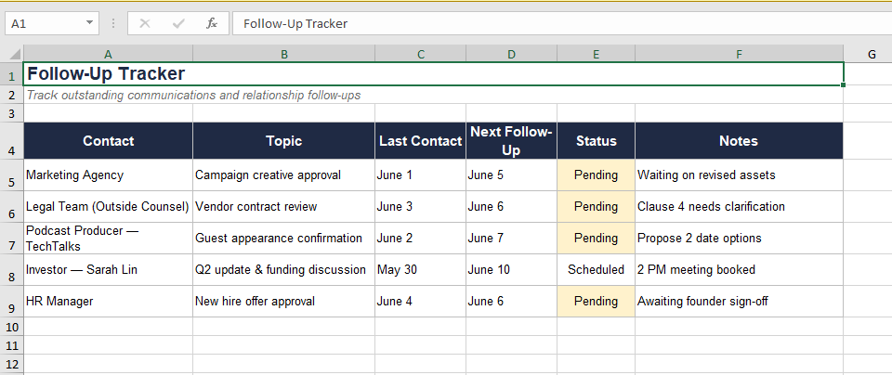Select row 1 header
892x375 pixels.
(12, 74)
